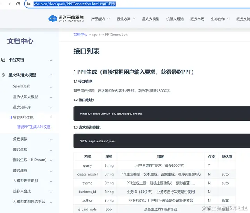250x213 pixels.
Task: Click the query cell in parameter table
Action: [87, 165]
